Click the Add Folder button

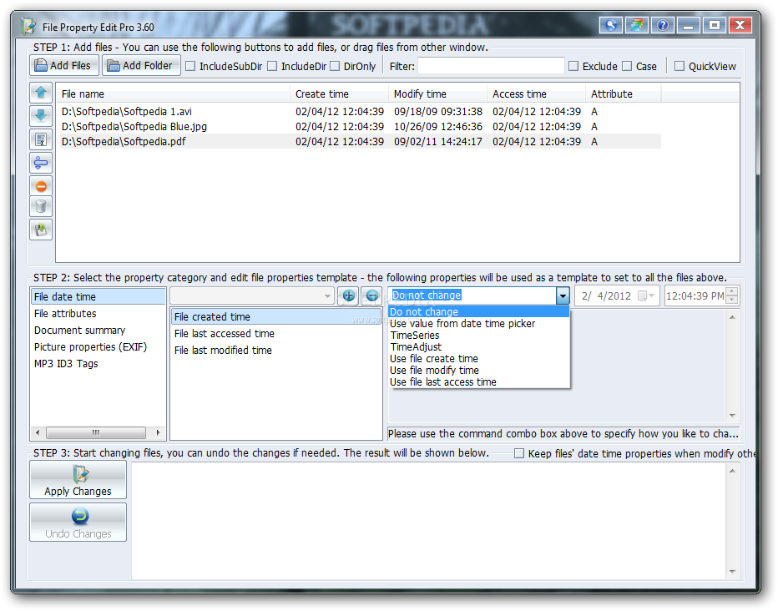141,65
